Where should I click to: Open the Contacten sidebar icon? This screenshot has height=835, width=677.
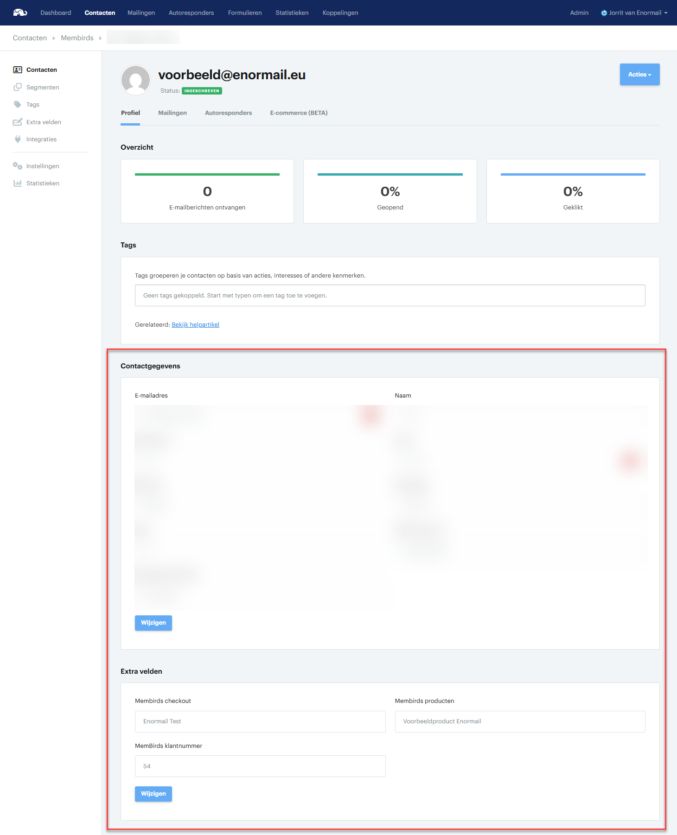pos(18,70)
